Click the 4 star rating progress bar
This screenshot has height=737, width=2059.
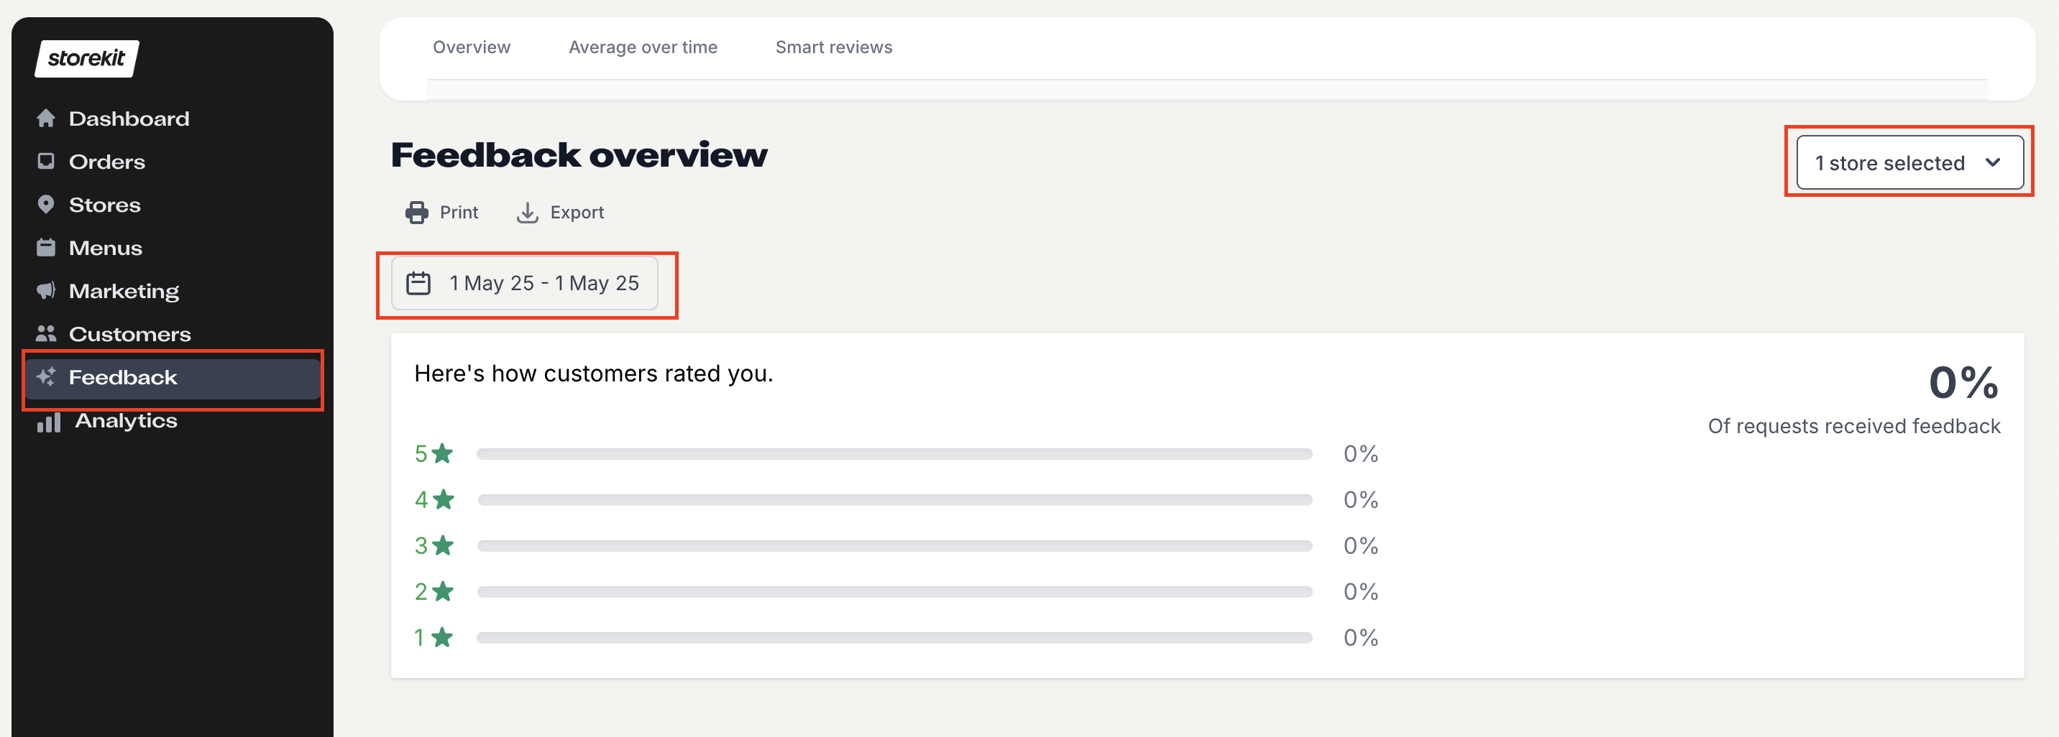pyautogui.click(x=894, y=500)
